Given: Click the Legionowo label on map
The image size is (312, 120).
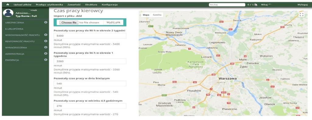Looking at the screenshot, I should (x=217, y=43).
